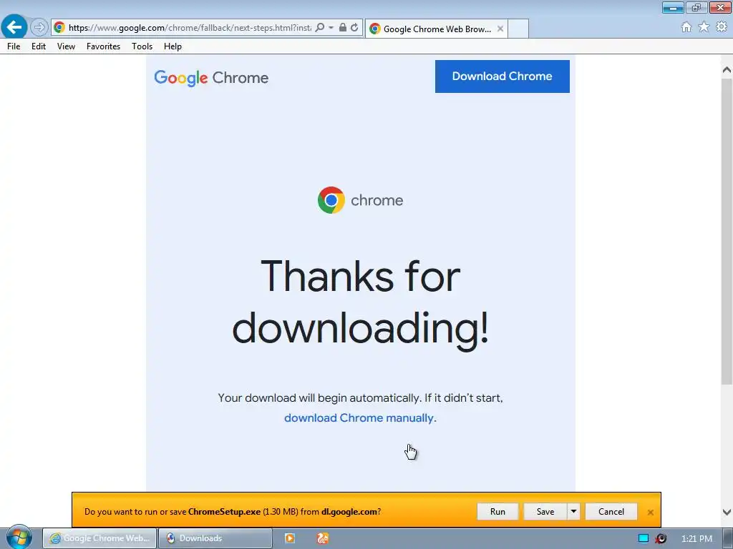This screenshot has height=549, width=733.
Task: Open the Favorites menu
Action: click(x=103, y=46)
